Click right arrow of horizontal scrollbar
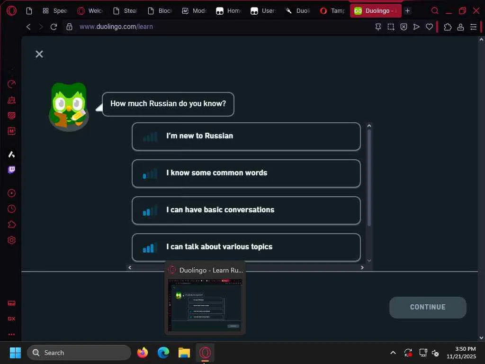 click(x=362, y=267)
